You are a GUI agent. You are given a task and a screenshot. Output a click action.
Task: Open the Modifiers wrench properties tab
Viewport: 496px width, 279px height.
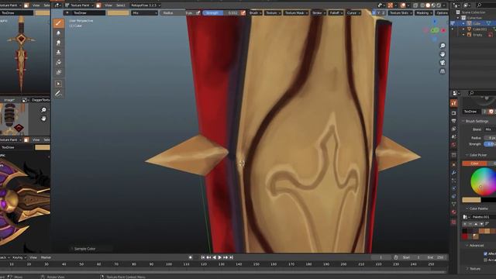click(x=454, y=173)
